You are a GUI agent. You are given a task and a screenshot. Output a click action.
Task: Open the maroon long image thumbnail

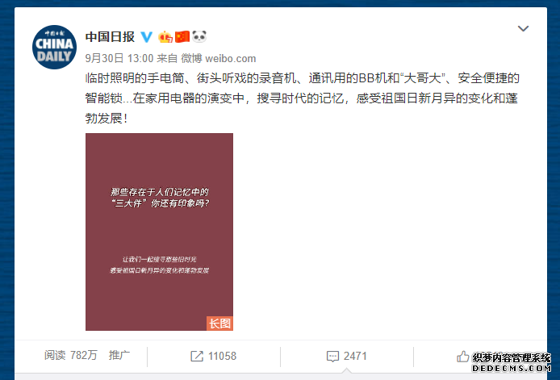(x=159, y=232)
